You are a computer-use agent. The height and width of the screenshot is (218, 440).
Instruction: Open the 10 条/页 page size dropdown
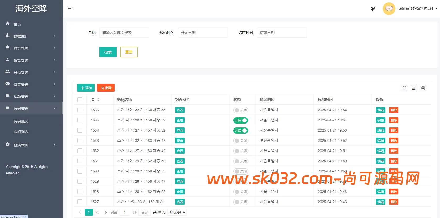coord(177,212)
